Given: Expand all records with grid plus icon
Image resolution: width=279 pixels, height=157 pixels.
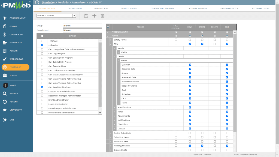Looking at the screenshot, I should click(x=108, y=27).
